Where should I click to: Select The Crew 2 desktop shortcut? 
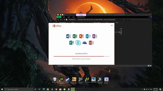coord(87,80)
